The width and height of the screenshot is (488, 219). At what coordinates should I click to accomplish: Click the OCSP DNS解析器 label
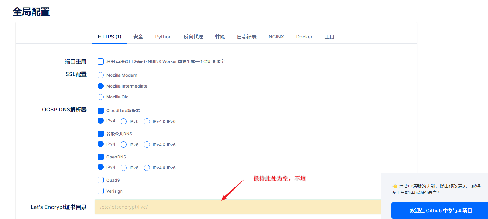[64, 110]
